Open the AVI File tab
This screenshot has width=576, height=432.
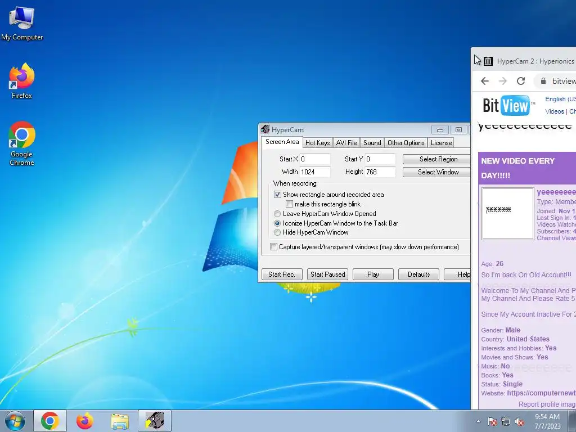(x=346, y=143)
